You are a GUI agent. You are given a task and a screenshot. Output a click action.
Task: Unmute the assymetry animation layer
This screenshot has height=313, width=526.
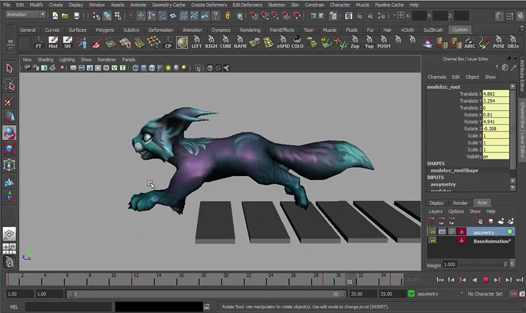coord(452,231)
